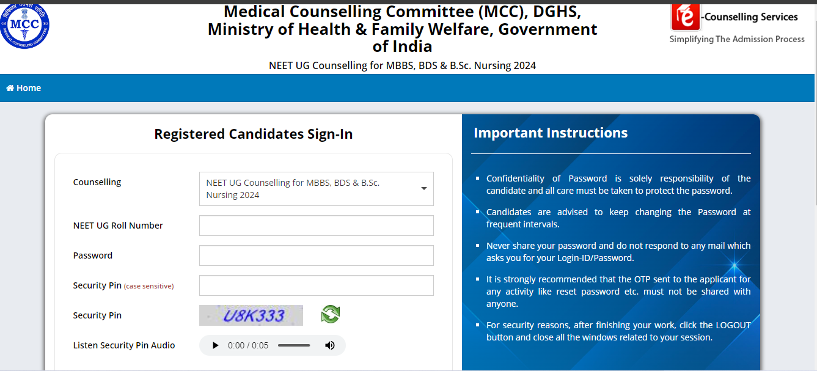The image size is (817, 371).
Task: Open the Counselling selection dropdown
Action: 316,188
